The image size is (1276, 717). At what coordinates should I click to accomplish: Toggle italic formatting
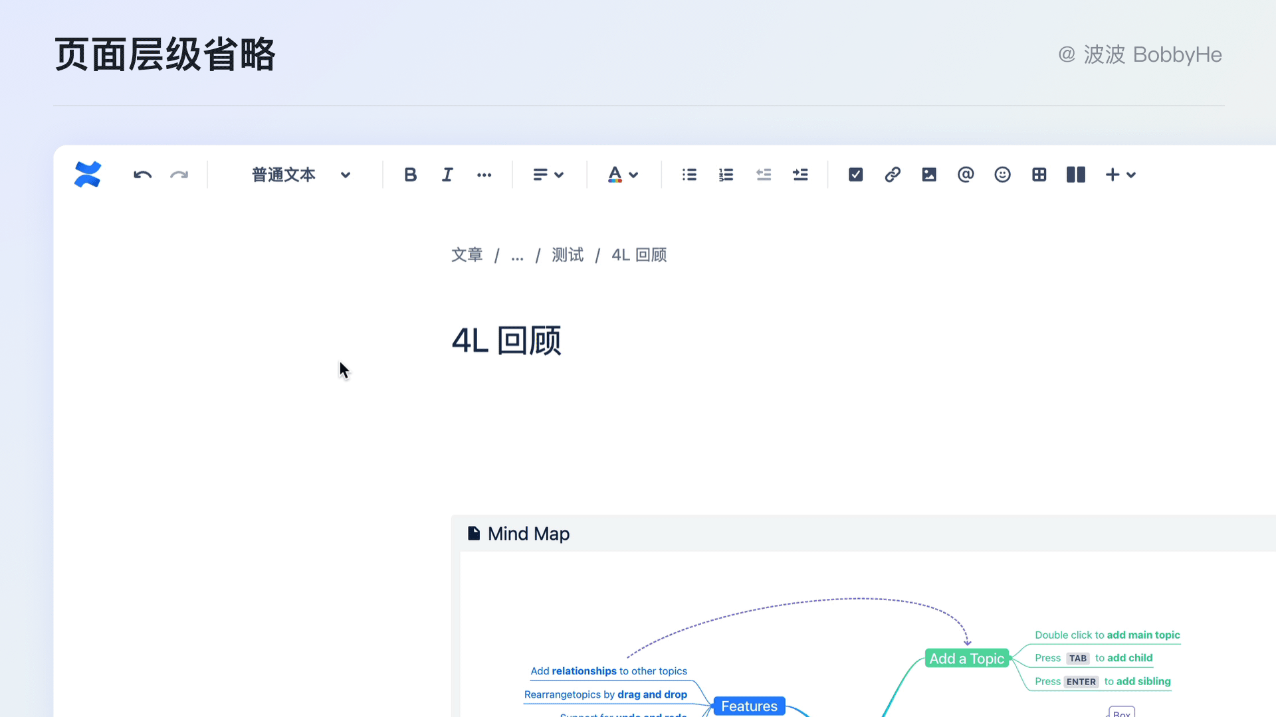[447, 175]
